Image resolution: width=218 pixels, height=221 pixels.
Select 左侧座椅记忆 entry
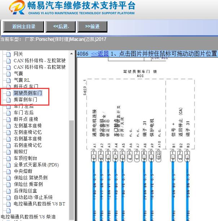tap(27, 132)
